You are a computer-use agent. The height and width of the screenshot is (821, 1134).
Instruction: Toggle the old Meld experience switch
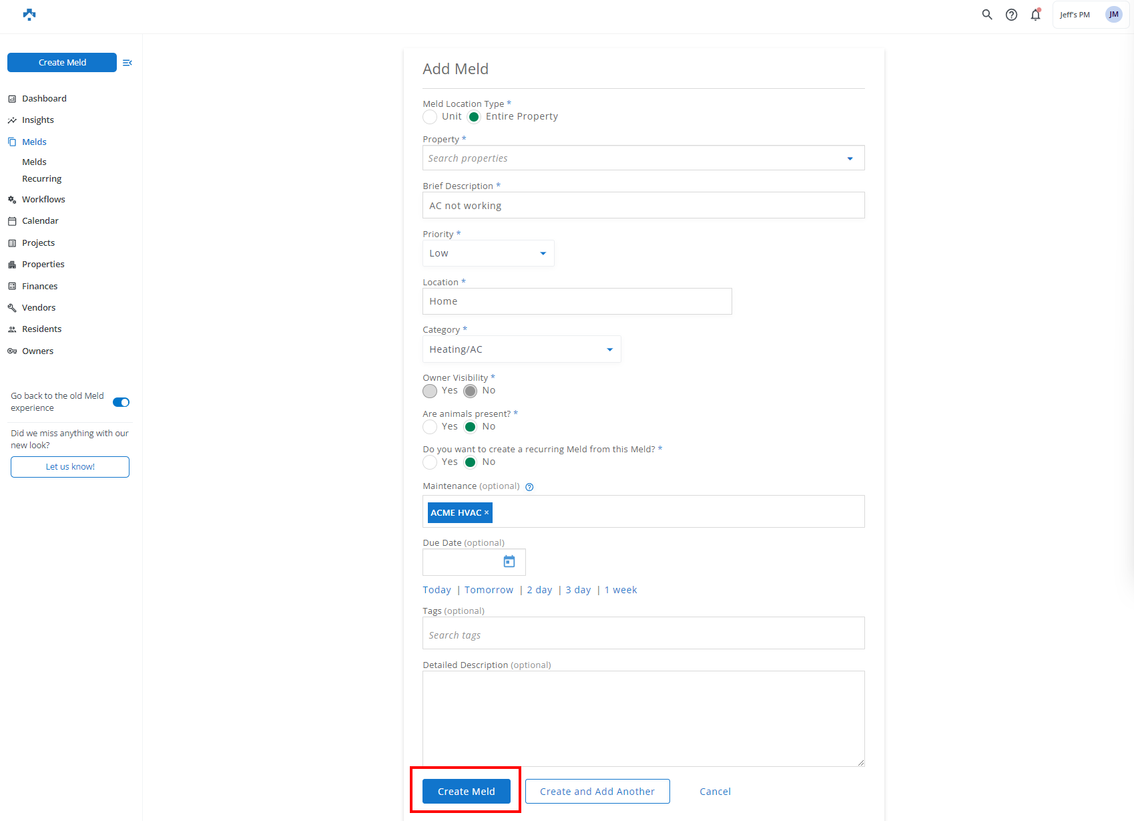[121, 402]
